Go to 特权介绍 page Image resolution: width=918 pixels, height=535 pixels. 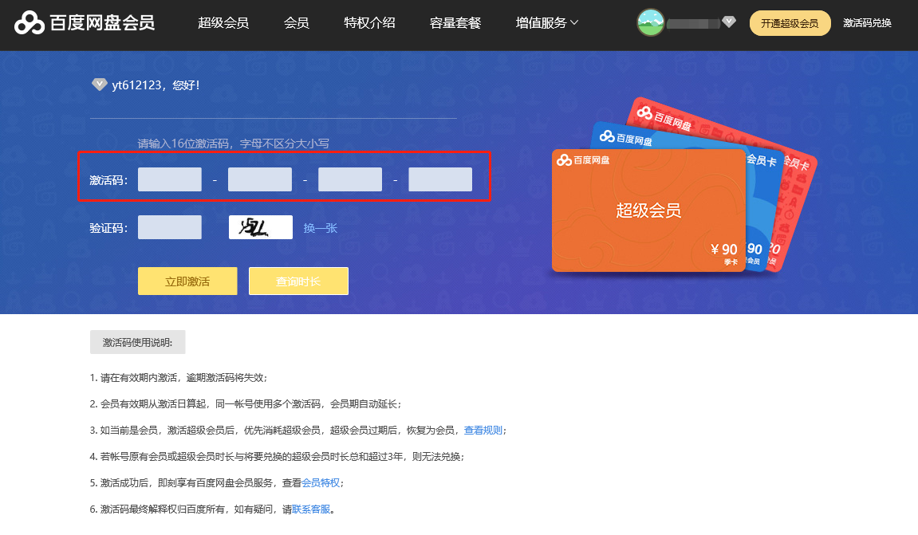(369, 23)
